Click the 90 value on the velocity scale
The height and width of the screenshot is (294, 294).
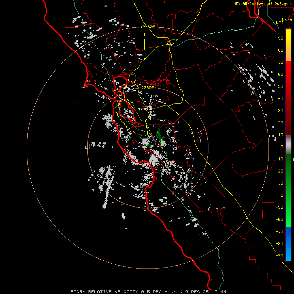click(281, 38)
